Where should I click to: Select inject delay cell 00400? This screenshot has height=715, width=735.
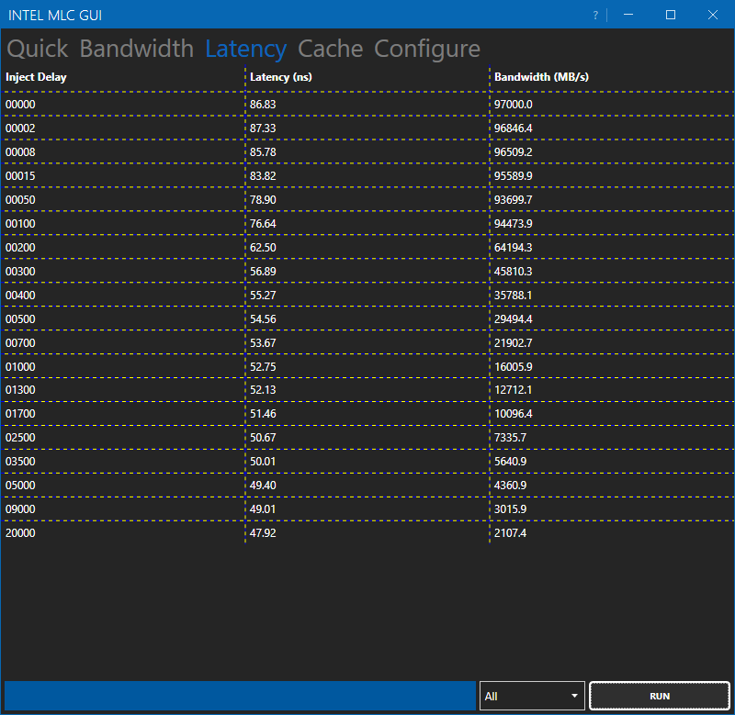pos(20,296)
